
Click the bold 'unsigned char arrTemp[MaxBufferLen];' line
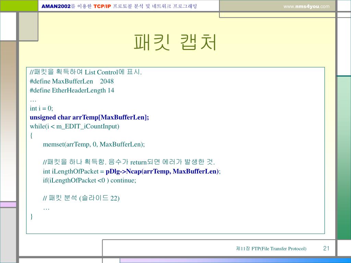tap(89, 117)
